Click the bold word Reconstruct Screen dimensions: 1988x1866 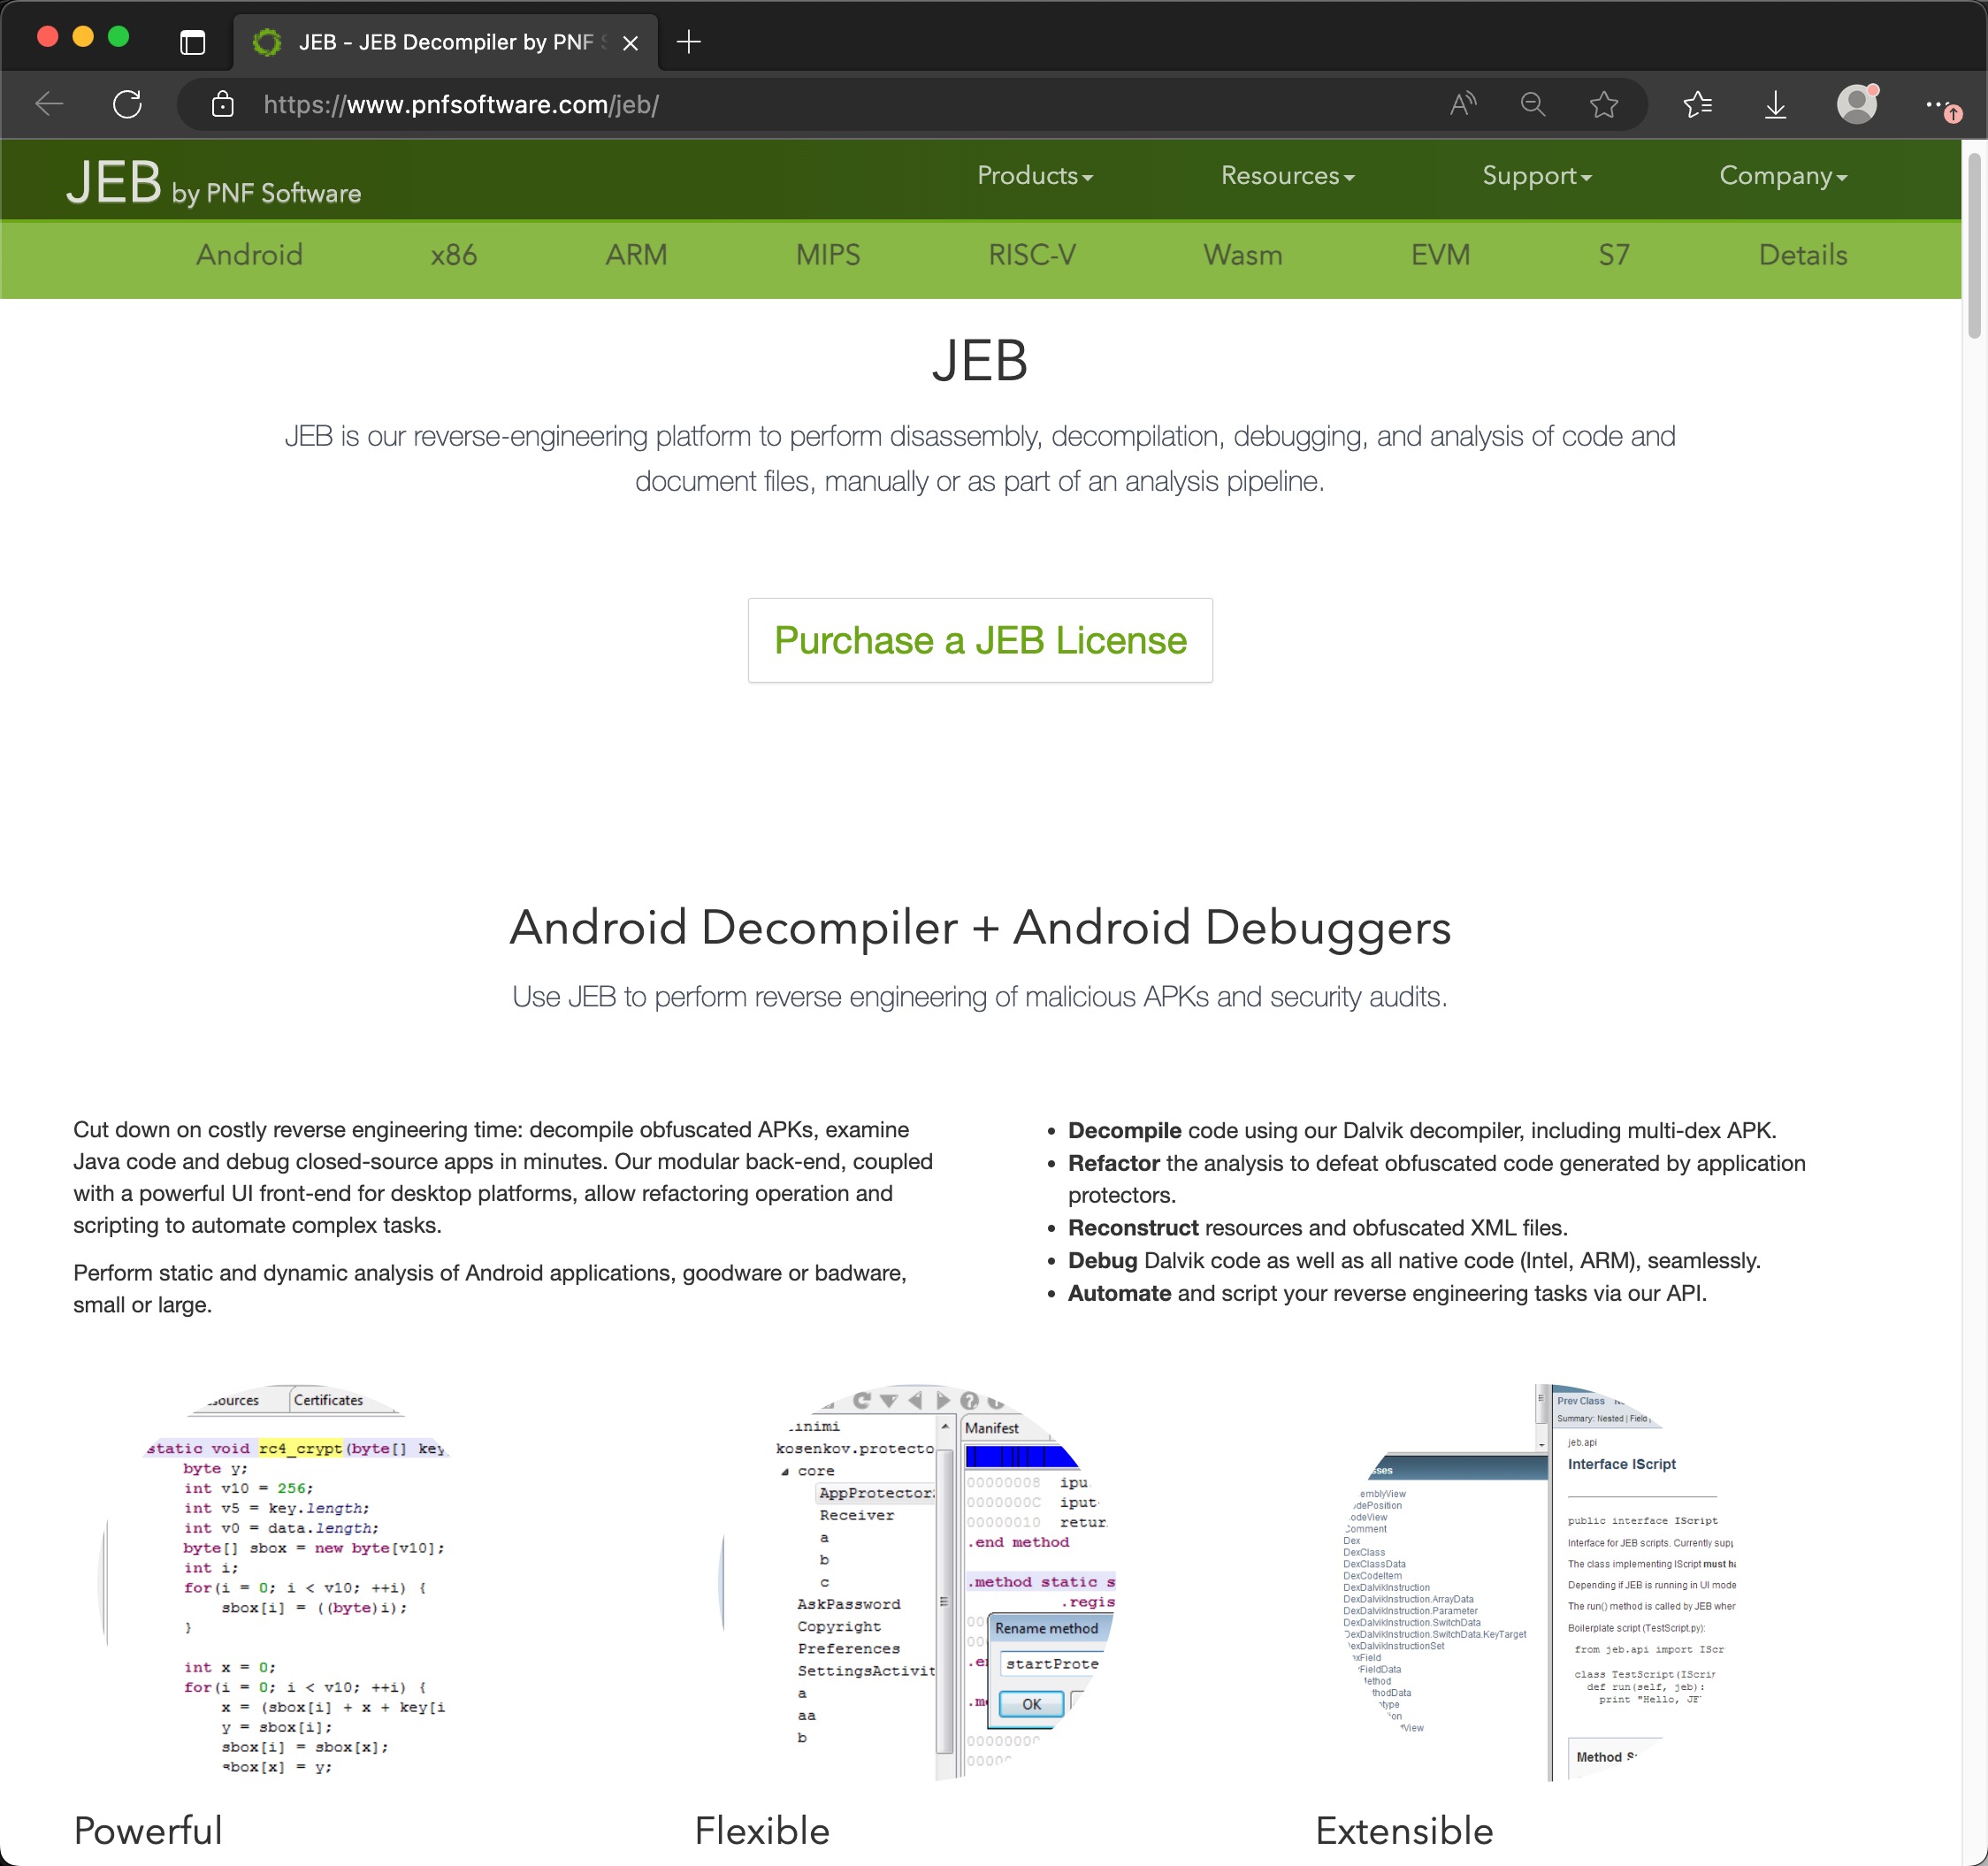1133,1227
